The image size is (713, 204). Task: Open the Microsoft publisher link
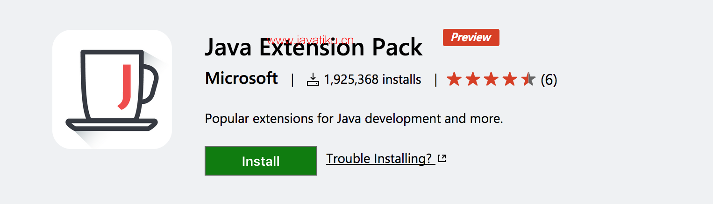(x=241, y=79)
